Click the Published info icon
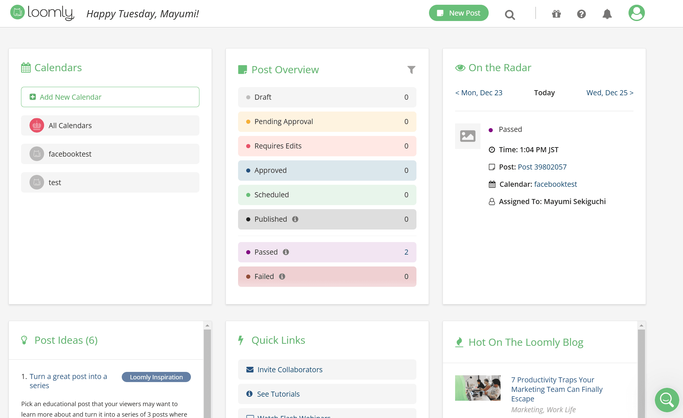This screenshot has height=418, width=683. click(295, 219)
